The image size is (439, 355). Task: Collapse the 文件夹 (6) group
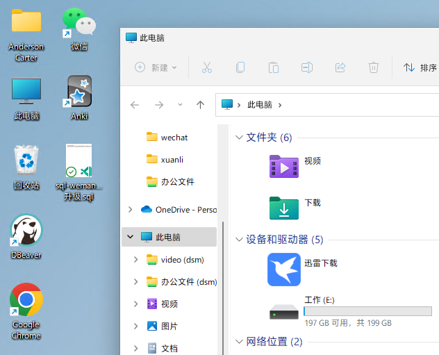point(239,138)
